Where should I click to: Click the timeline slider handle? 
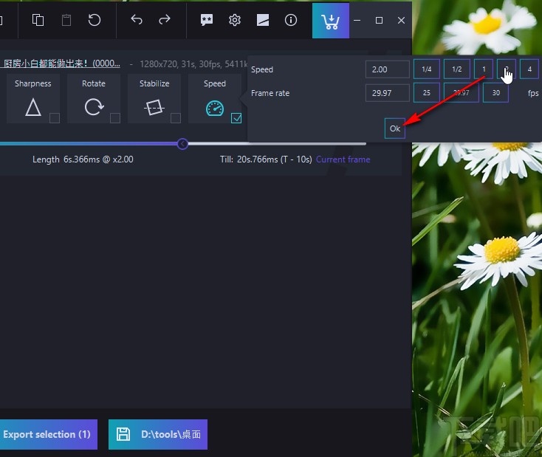click(183, 143)
